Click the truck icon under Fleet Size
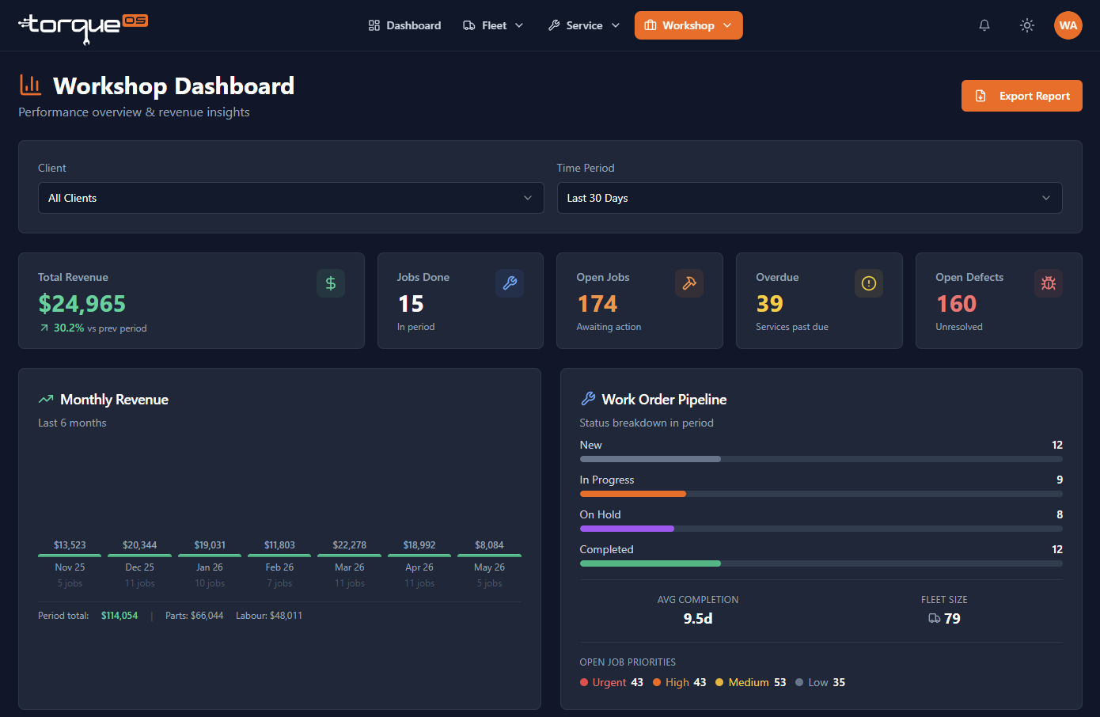The height and width of the screenshot is (717, 1100). tap(935, 619)
